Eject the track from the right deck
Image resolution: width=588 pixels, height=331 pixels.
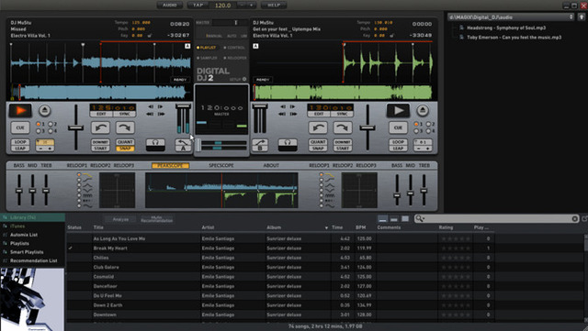pyautogui.click(x=423, y=110)
